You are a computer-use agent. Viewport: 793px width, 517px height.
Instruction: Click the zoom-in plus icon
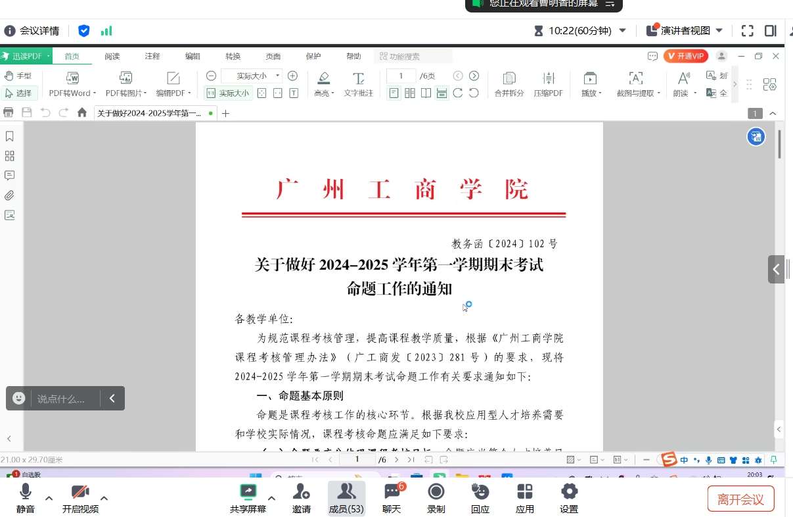point(293,76)
